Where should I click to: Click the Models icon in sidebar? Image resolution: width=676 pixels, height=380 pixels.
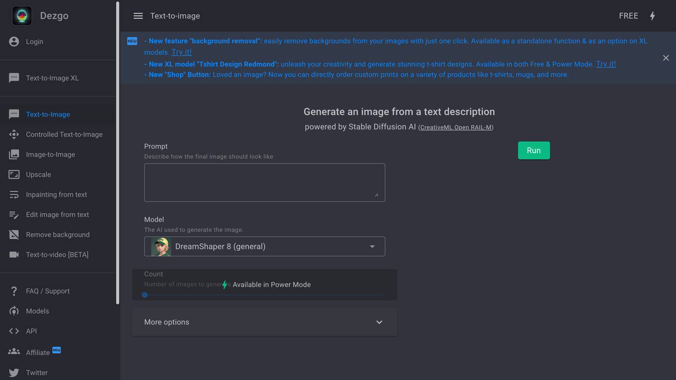(14, 311)
